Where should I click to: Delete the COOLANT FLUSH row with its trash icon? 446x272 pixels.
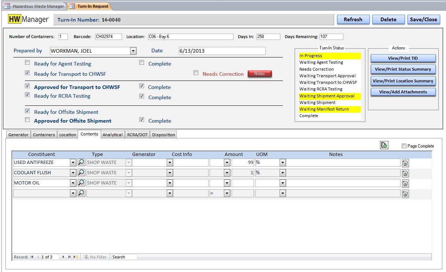[405, 173]
